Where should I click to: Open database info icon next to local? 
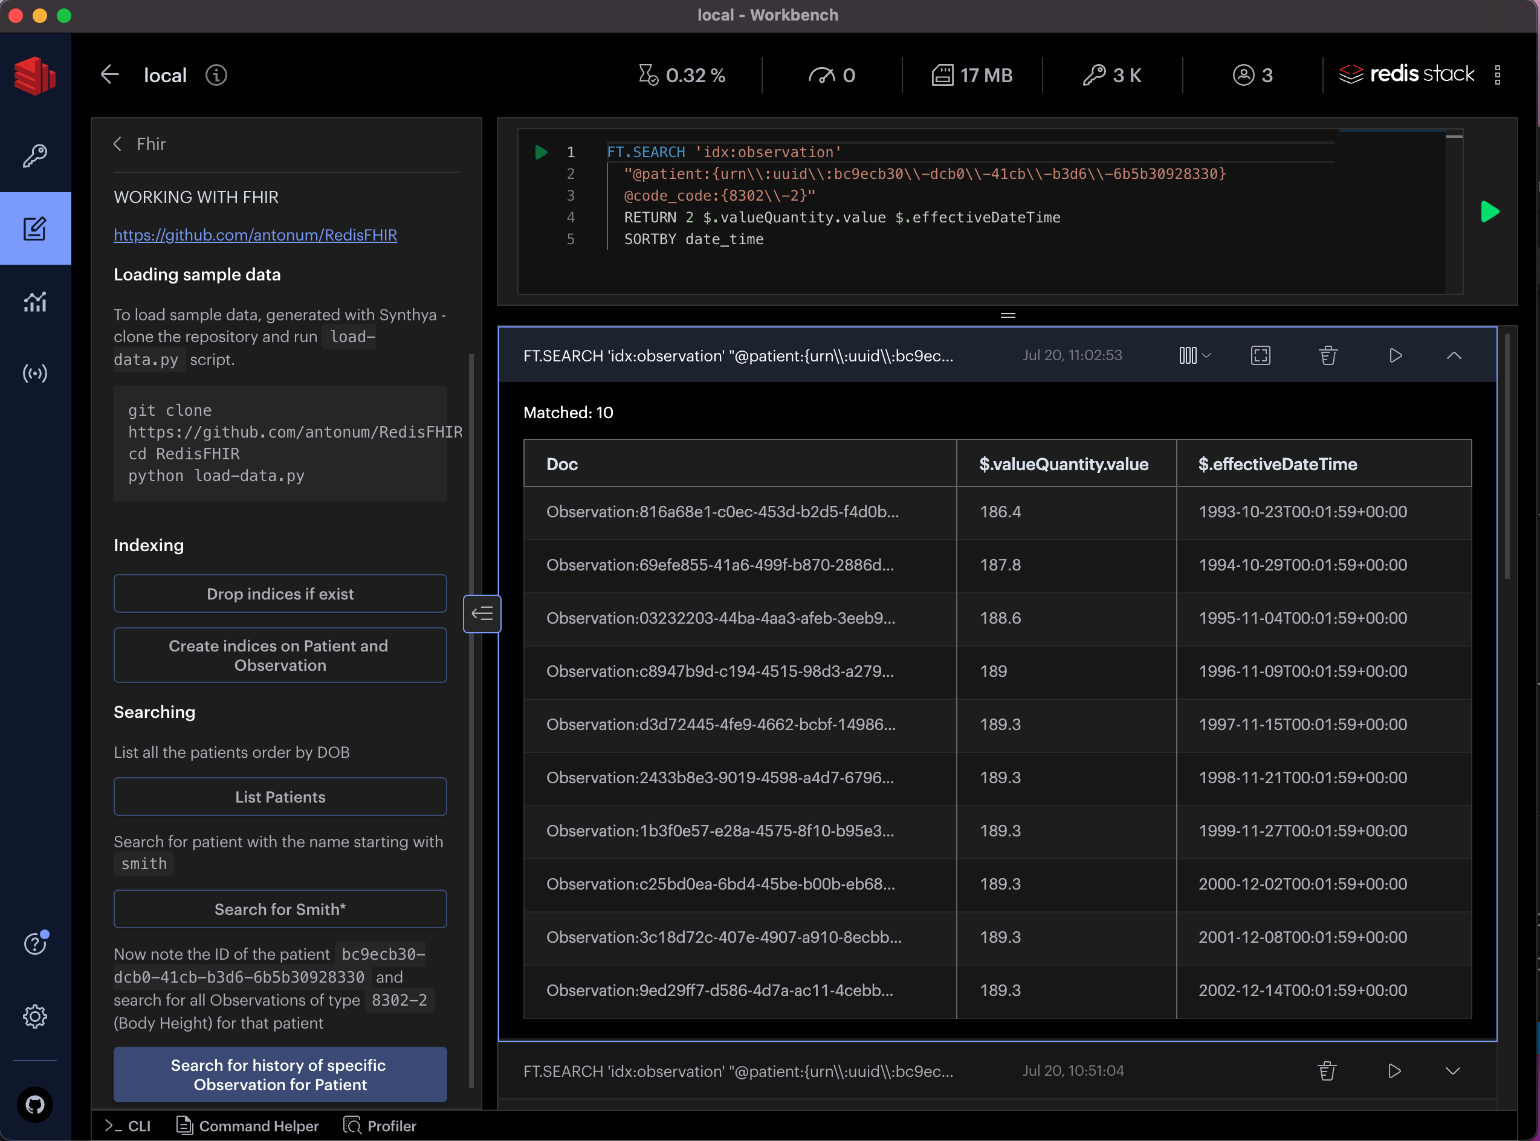click(x=216, y=74)
